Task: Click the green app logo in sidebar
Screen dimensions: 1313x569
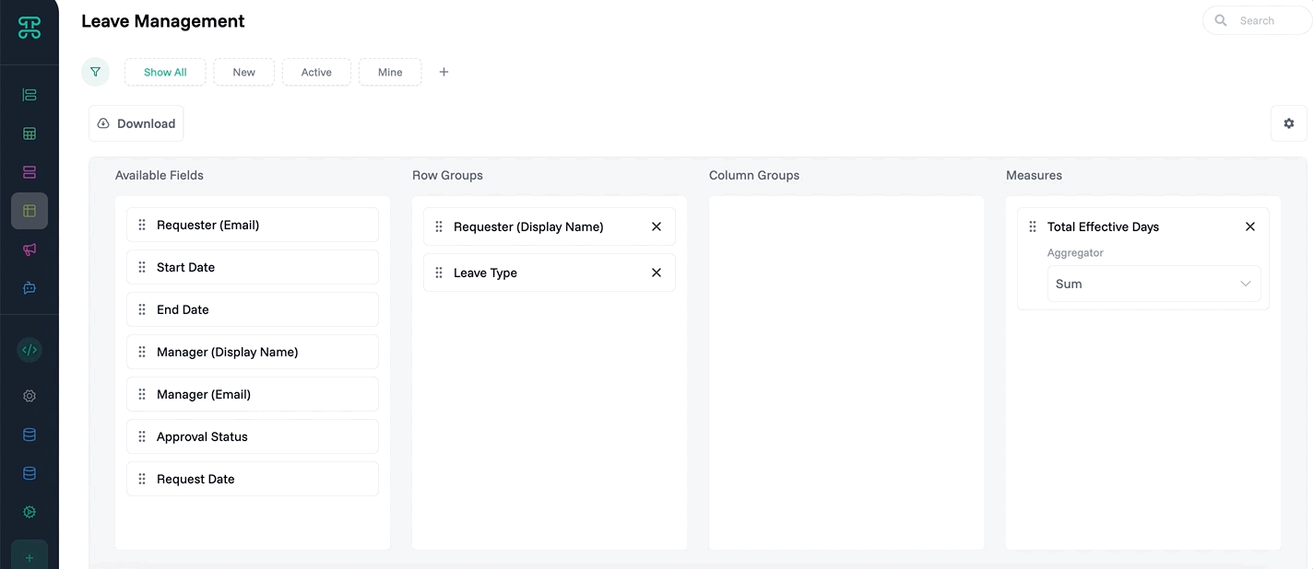Action: point(30,28)
